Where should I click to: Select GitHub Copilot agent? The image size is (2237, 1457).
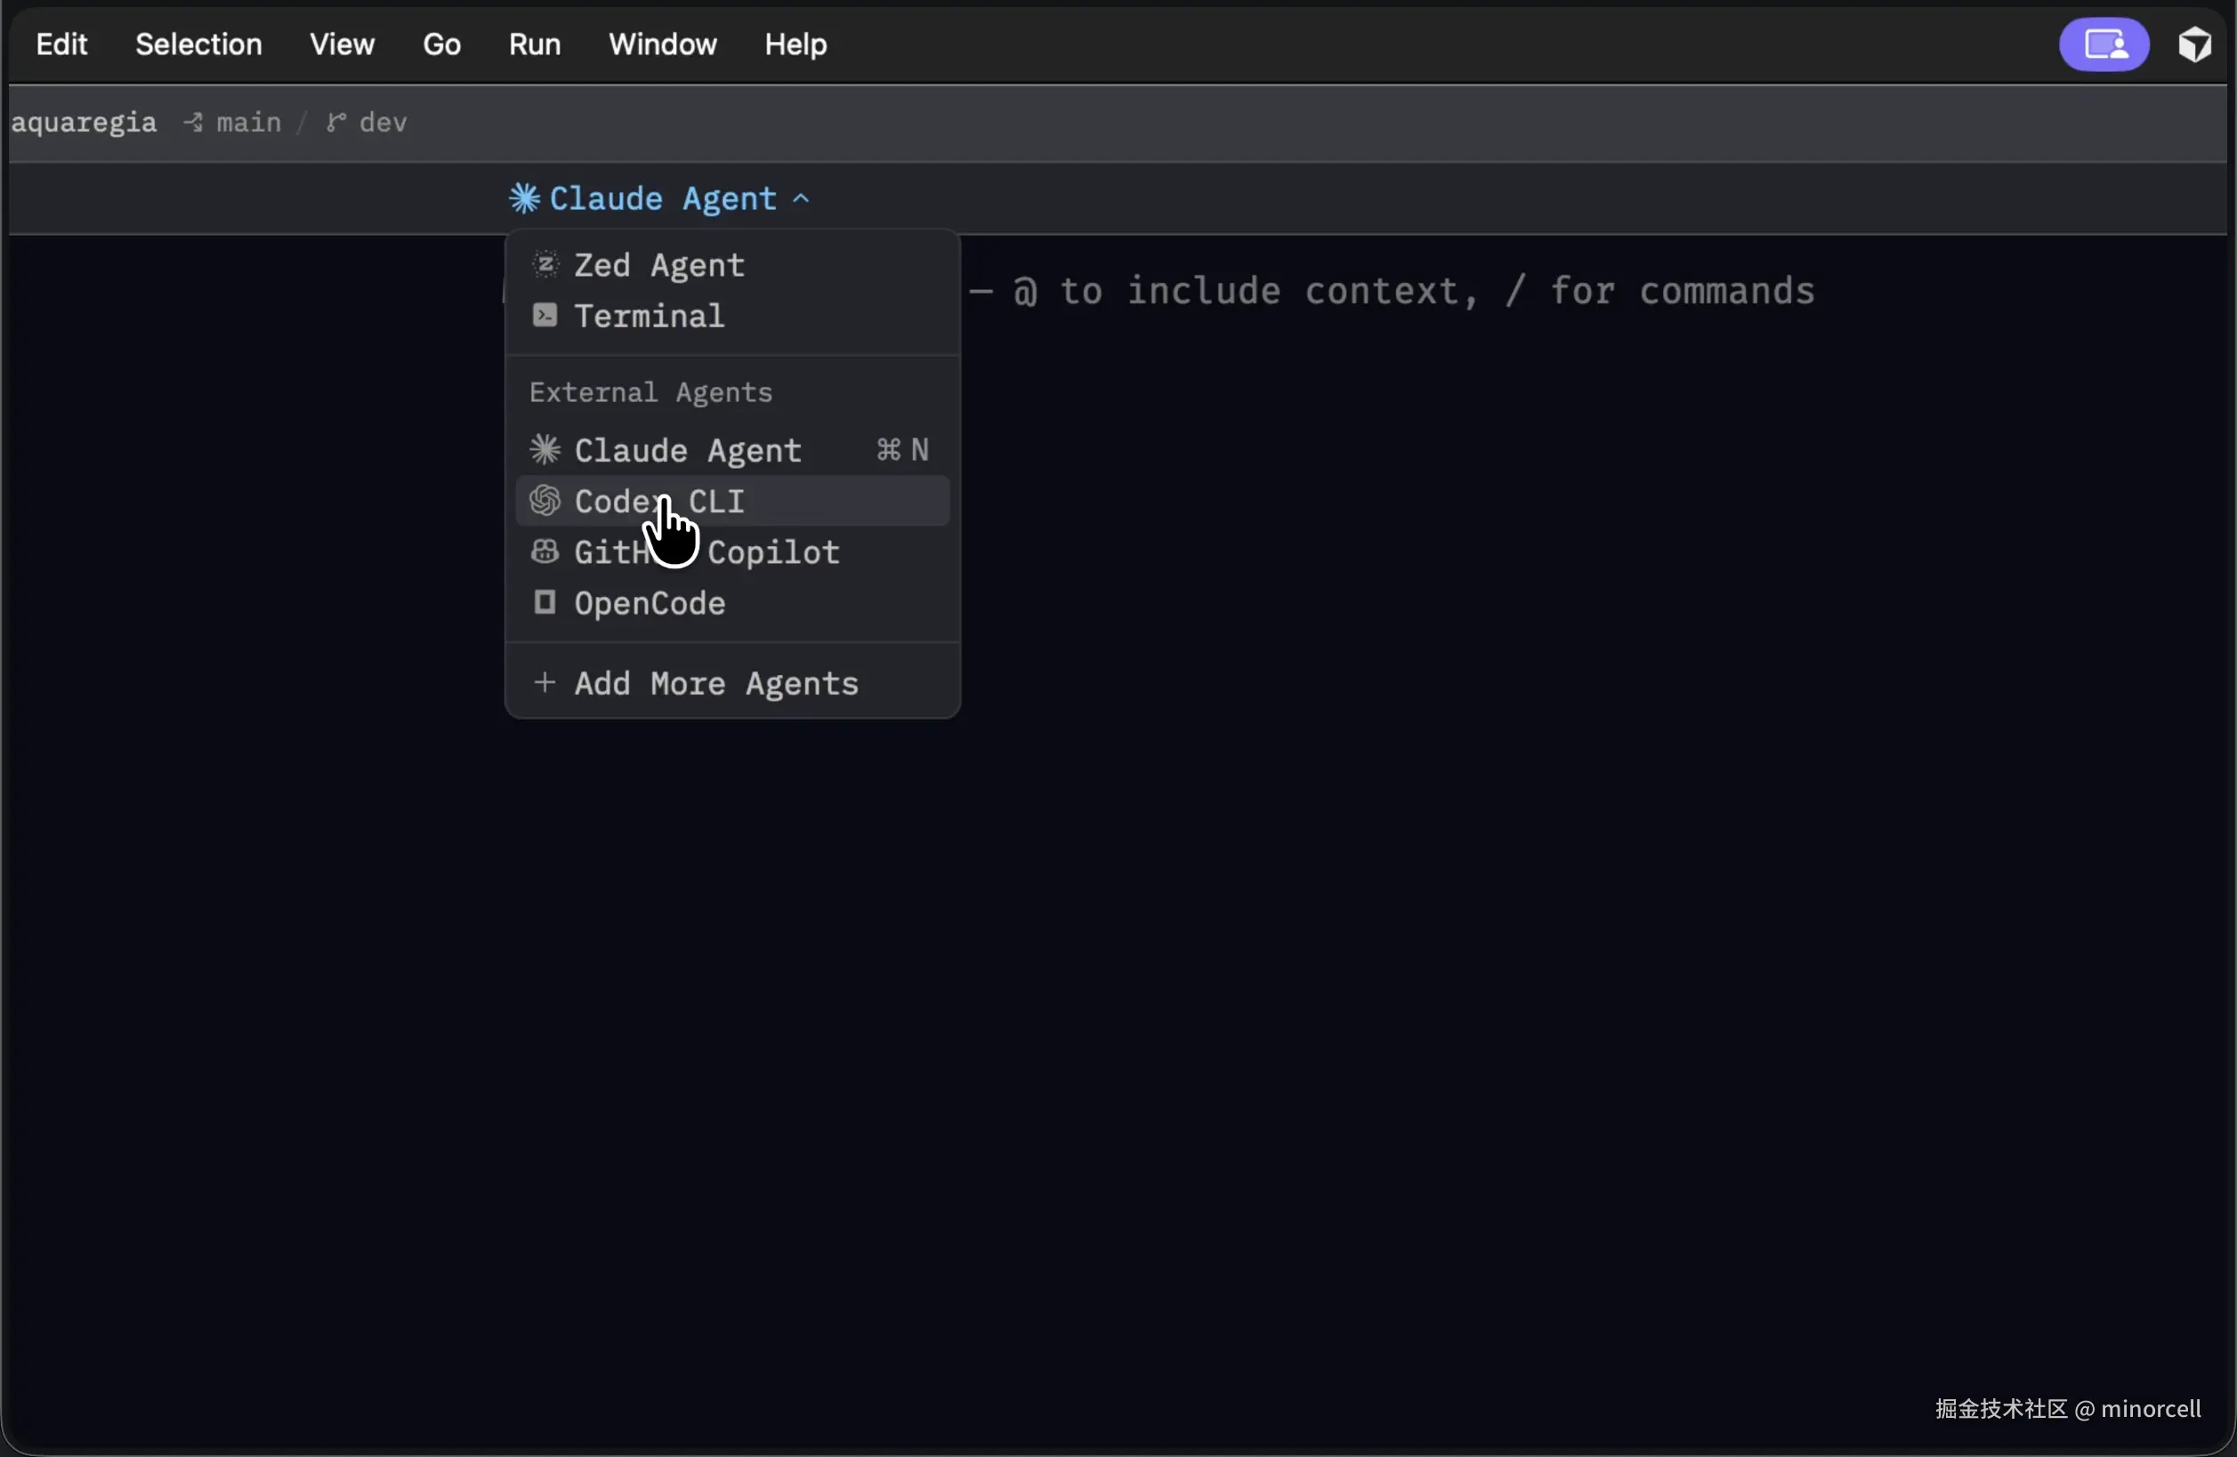click(x=732, y=551)
